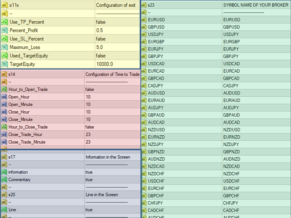291x218 pixels.
Task: Click the TargetEquity double-type icon
Action: click(x=5, y=64)
